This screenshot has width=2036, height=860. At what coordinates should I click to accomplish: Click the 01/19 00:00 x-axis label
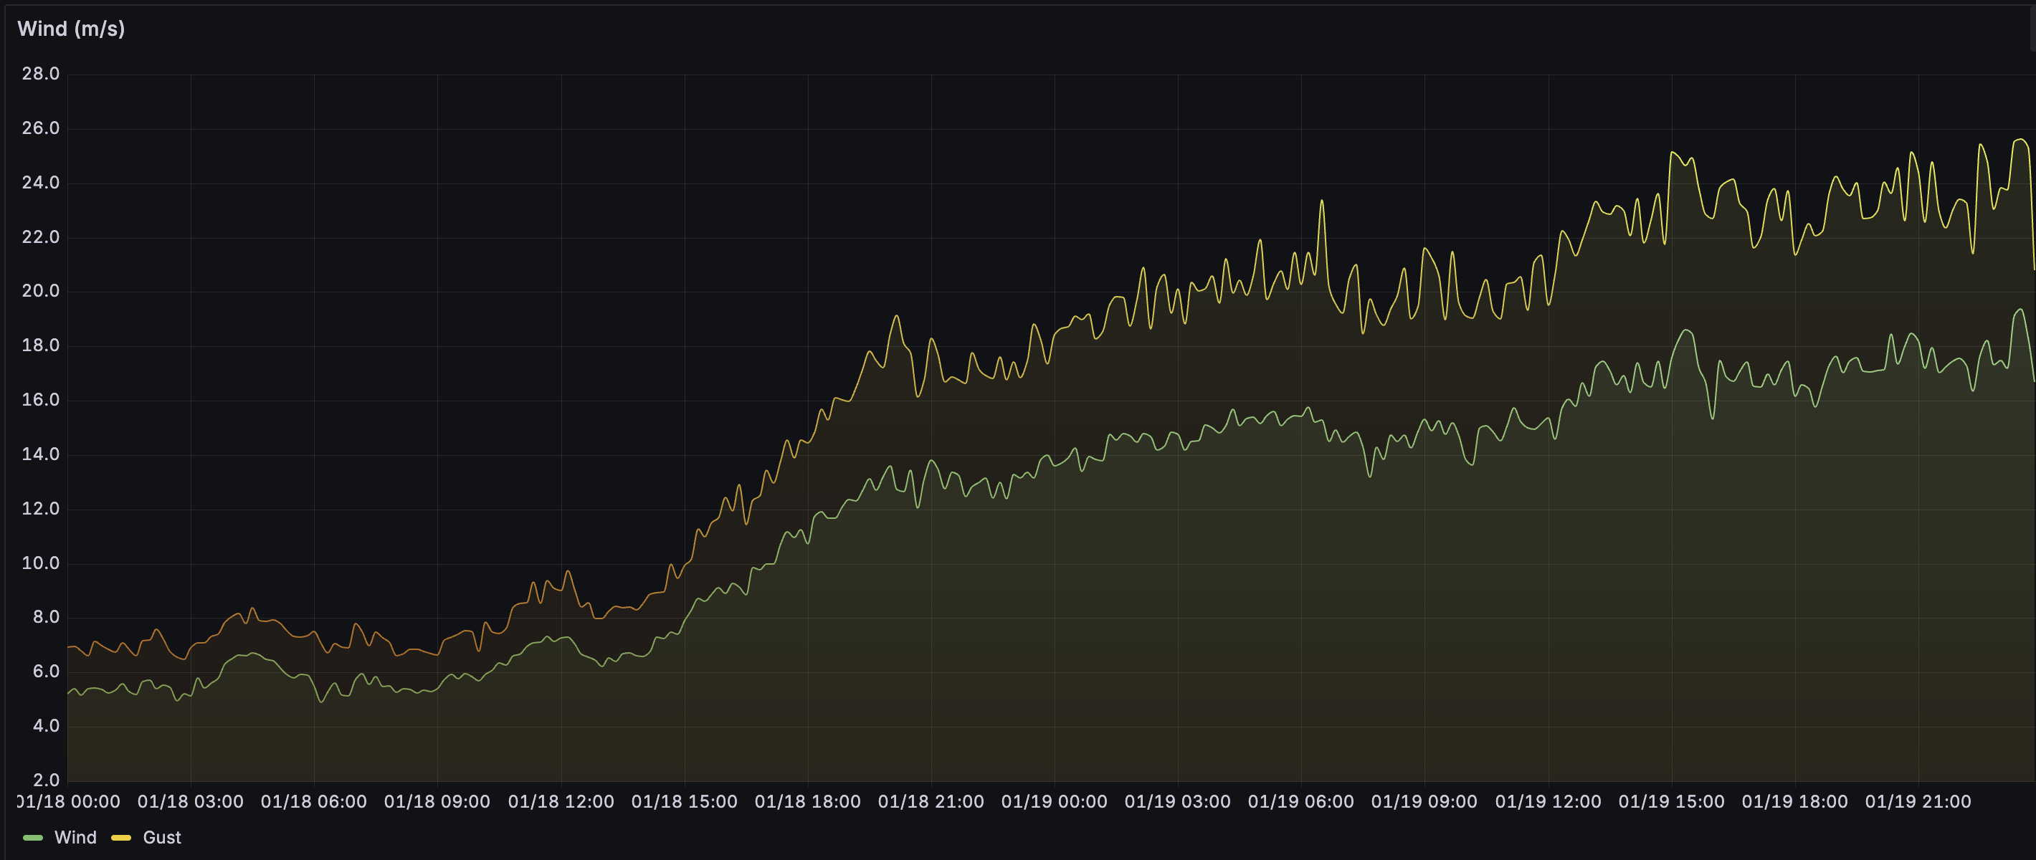pos(1054,801)
